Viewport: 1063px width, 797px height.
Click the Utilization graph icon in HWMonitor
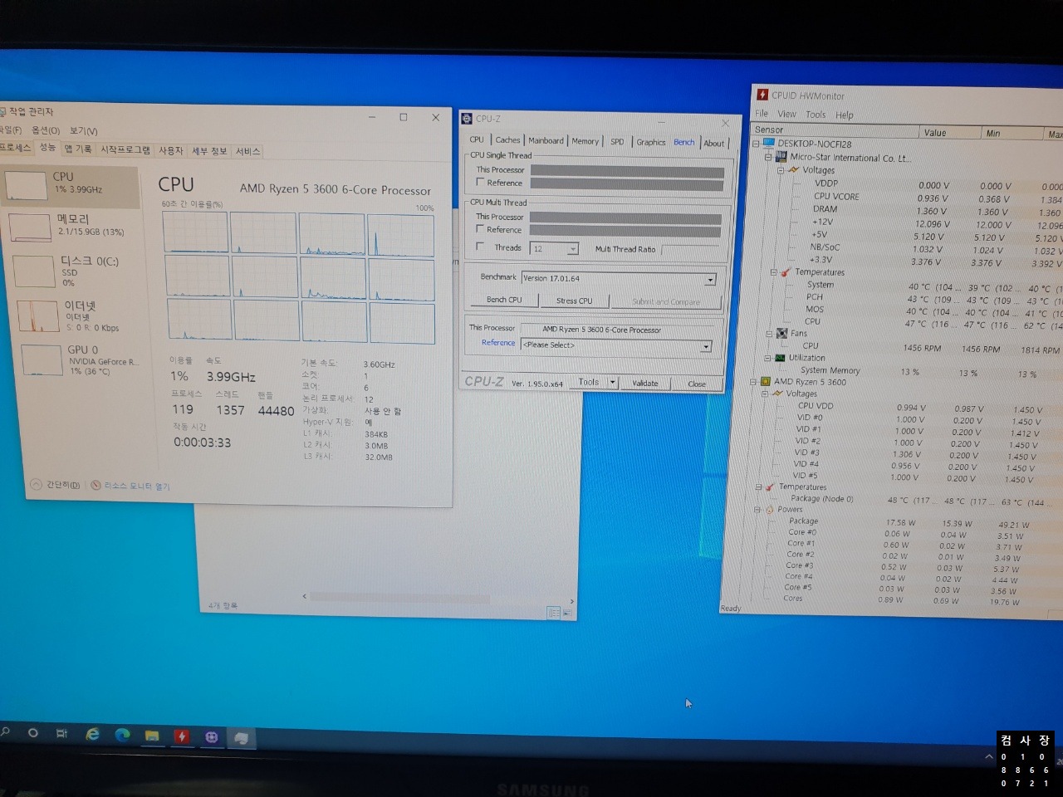coord(779,358)
